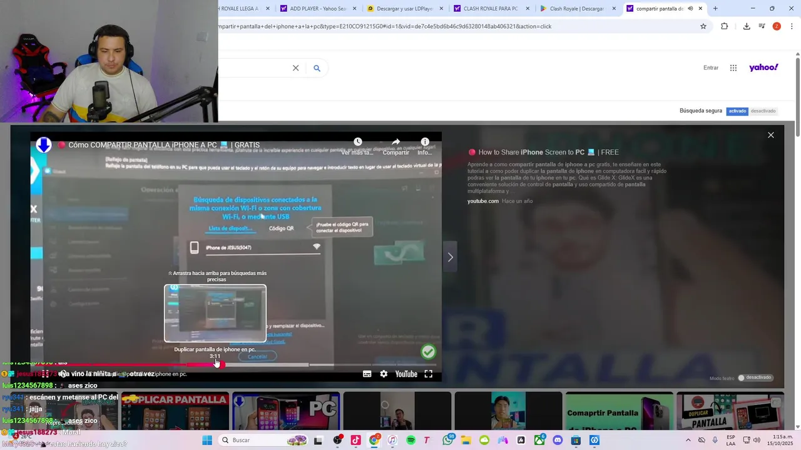Open the channel avatar in video header
The height and width of the screenshot is (450, 801).
43,145
